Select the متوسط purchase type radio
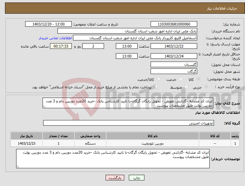 (x=186, y=86)
